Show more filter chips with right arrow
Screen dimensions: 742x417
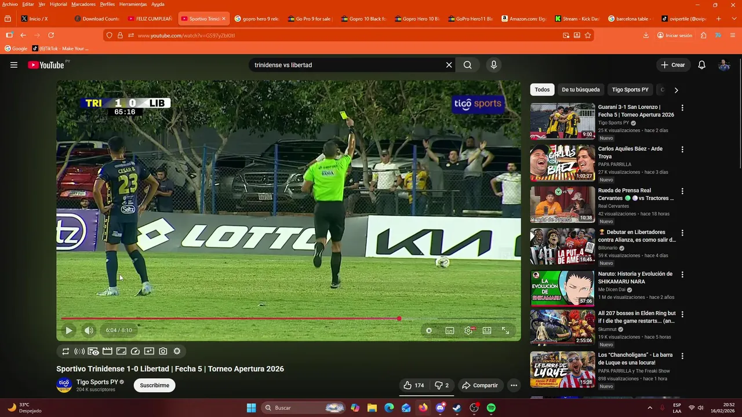676,90
